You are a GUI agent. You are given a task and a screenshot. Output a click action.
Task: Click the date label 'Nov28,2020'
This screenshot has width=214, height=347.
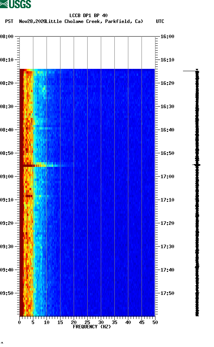pyautogui.click(x=32, y=21)
